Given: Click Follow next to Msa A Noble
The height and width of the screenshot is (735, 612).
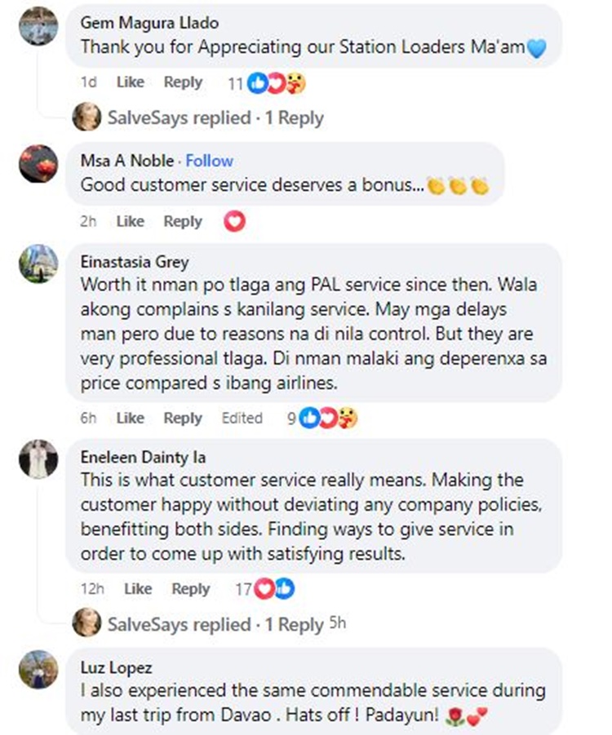Looking at the screenshot, I should (209, 162).
